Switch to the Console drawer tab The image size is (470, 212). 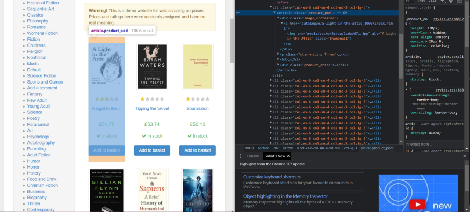tap(253, 156)
